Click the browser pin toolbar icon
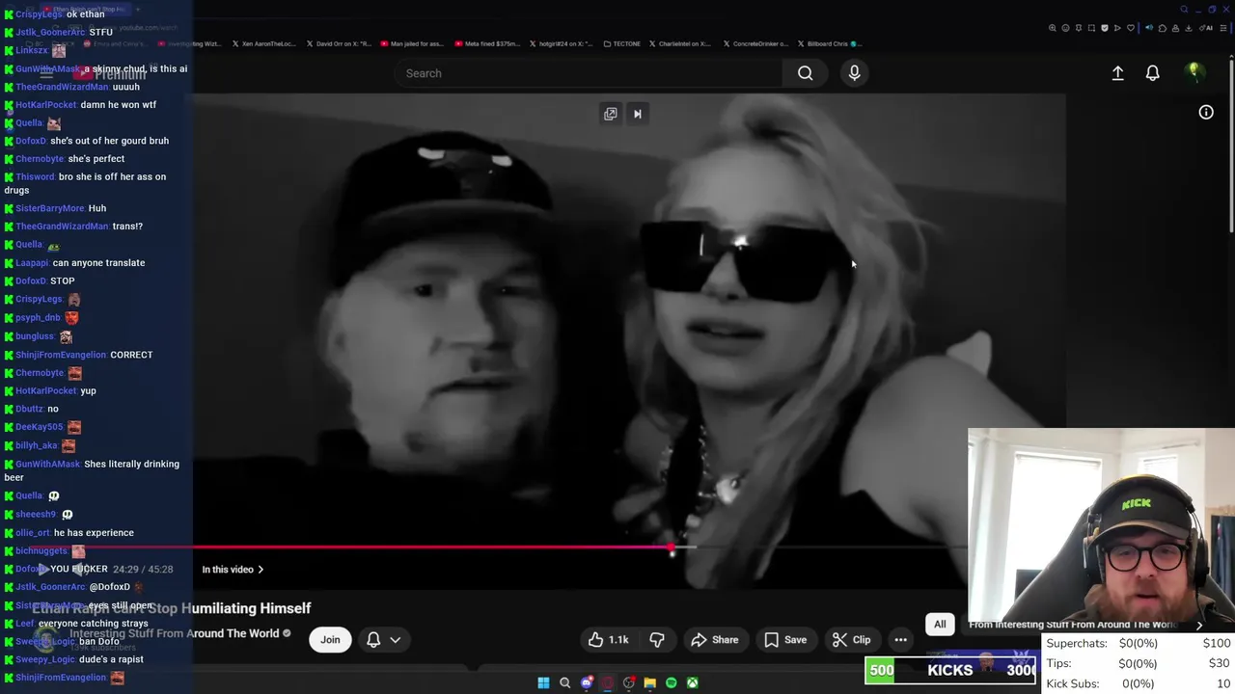Viewport: 1235px width, 694px height. [1079, 28]
